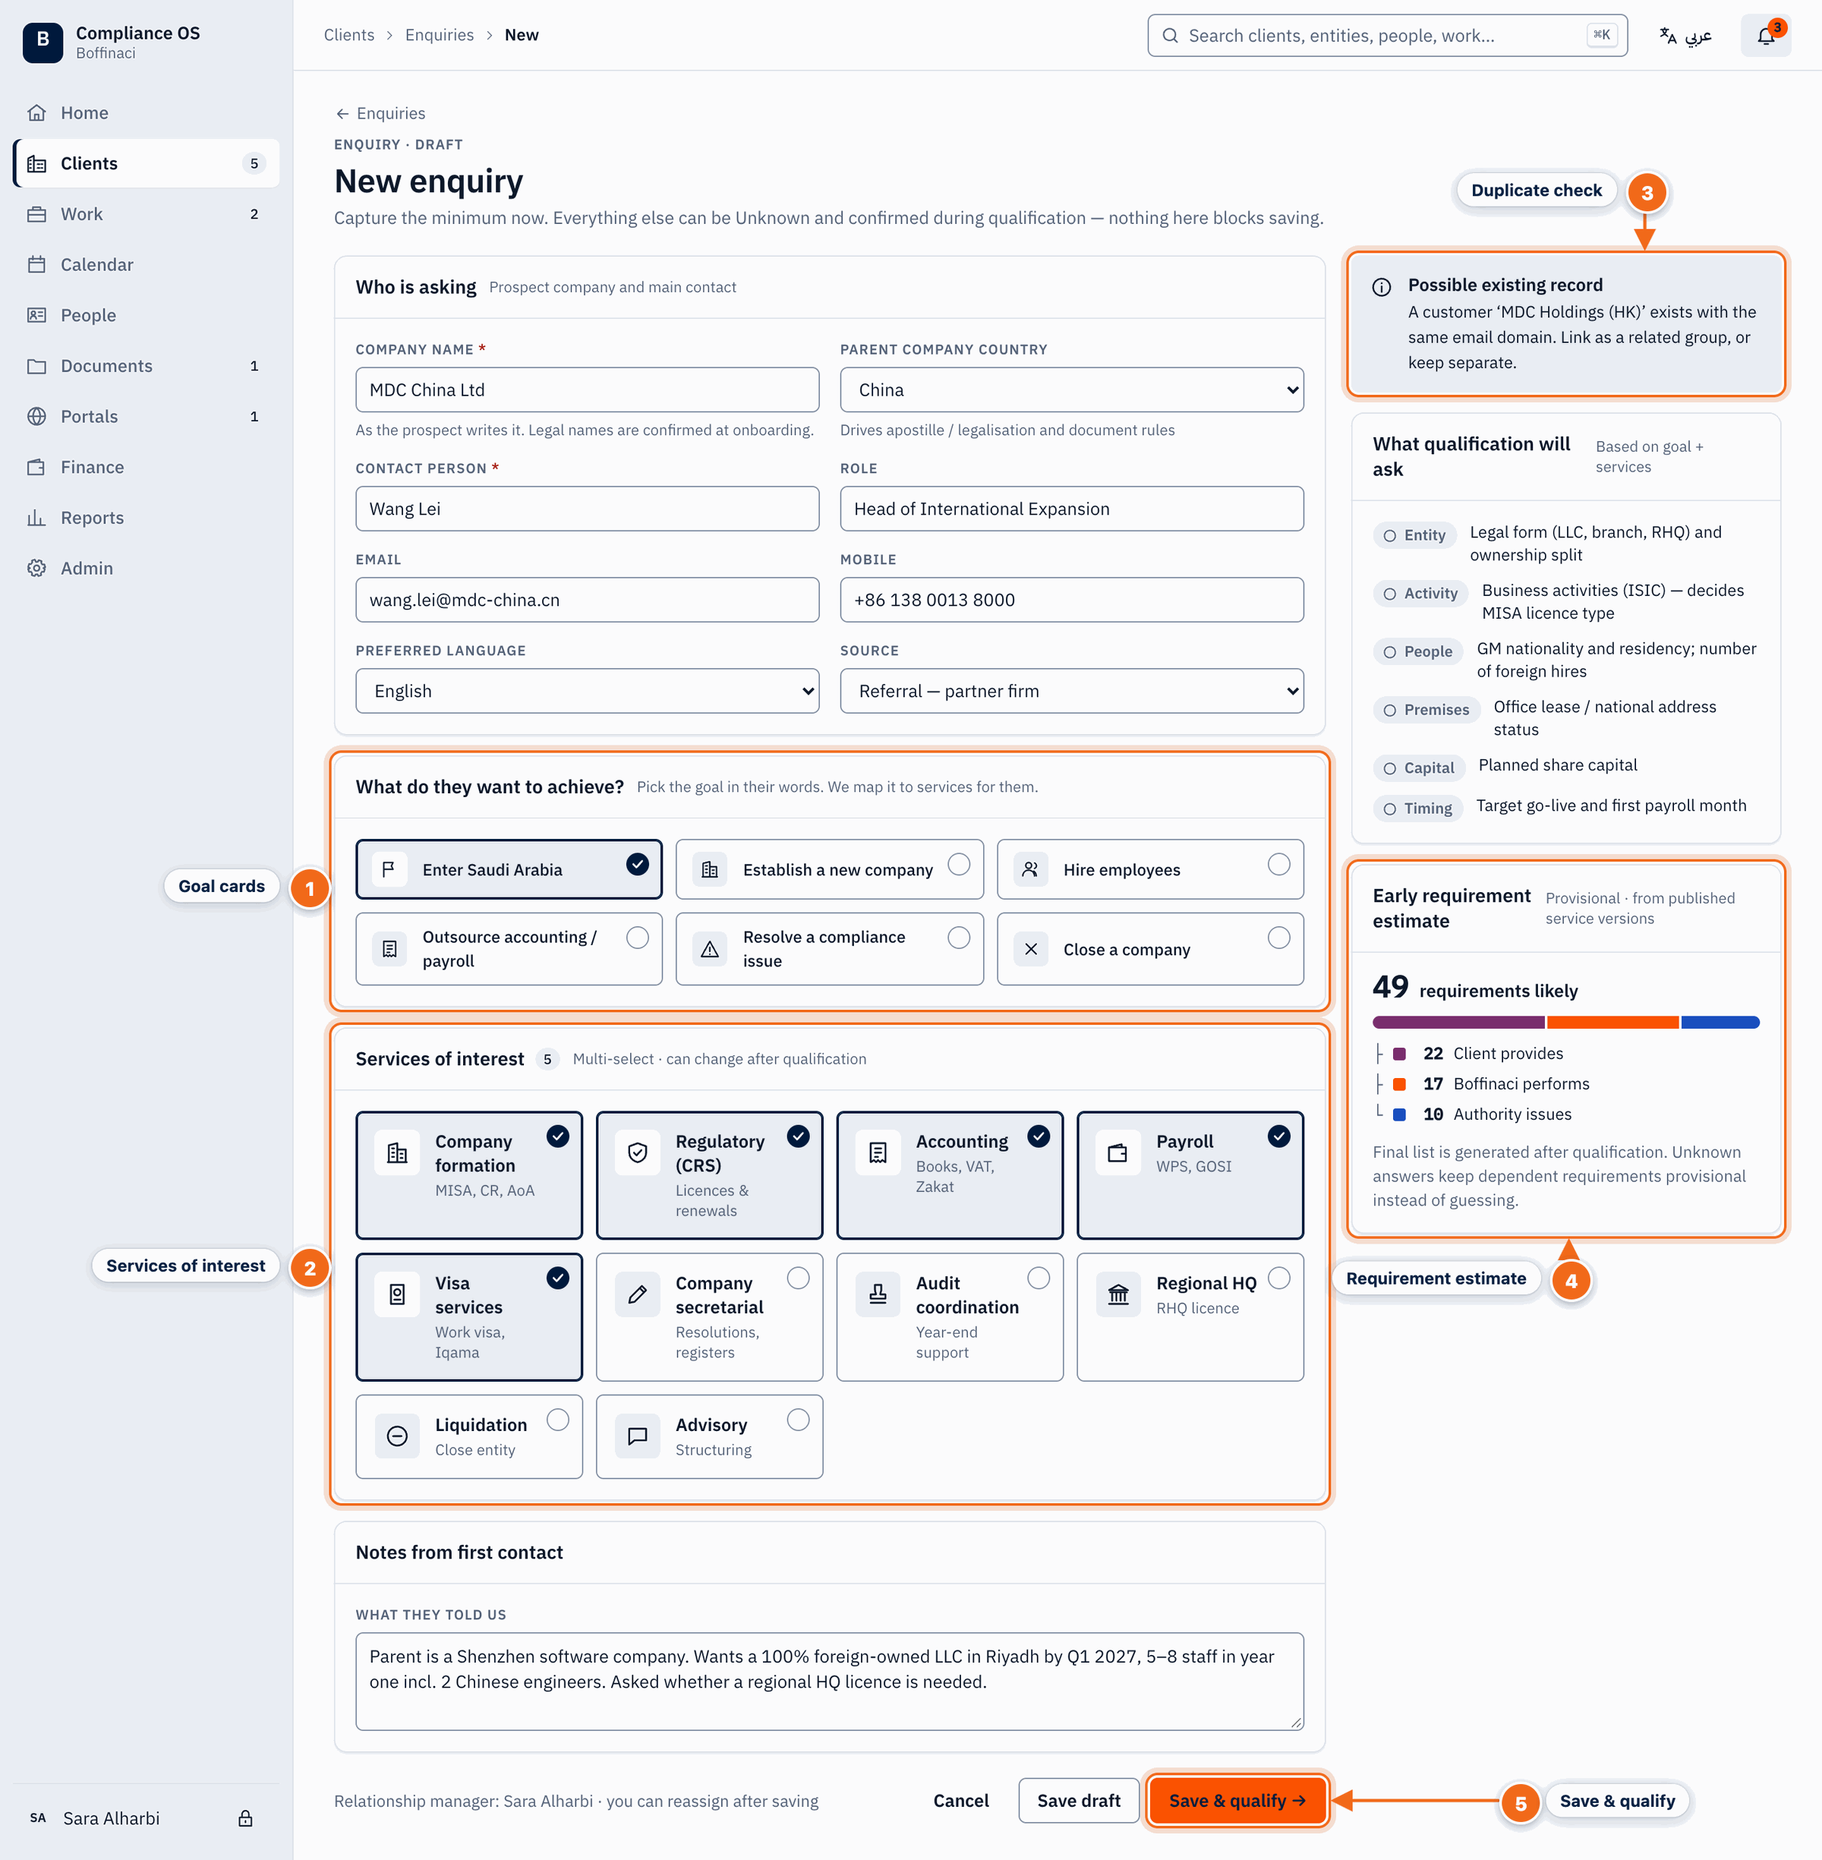Uncheck the Regulatory (CRS) service checkbox
The height and width of the screenshot is (1860, 1822).
point(798,1136)
